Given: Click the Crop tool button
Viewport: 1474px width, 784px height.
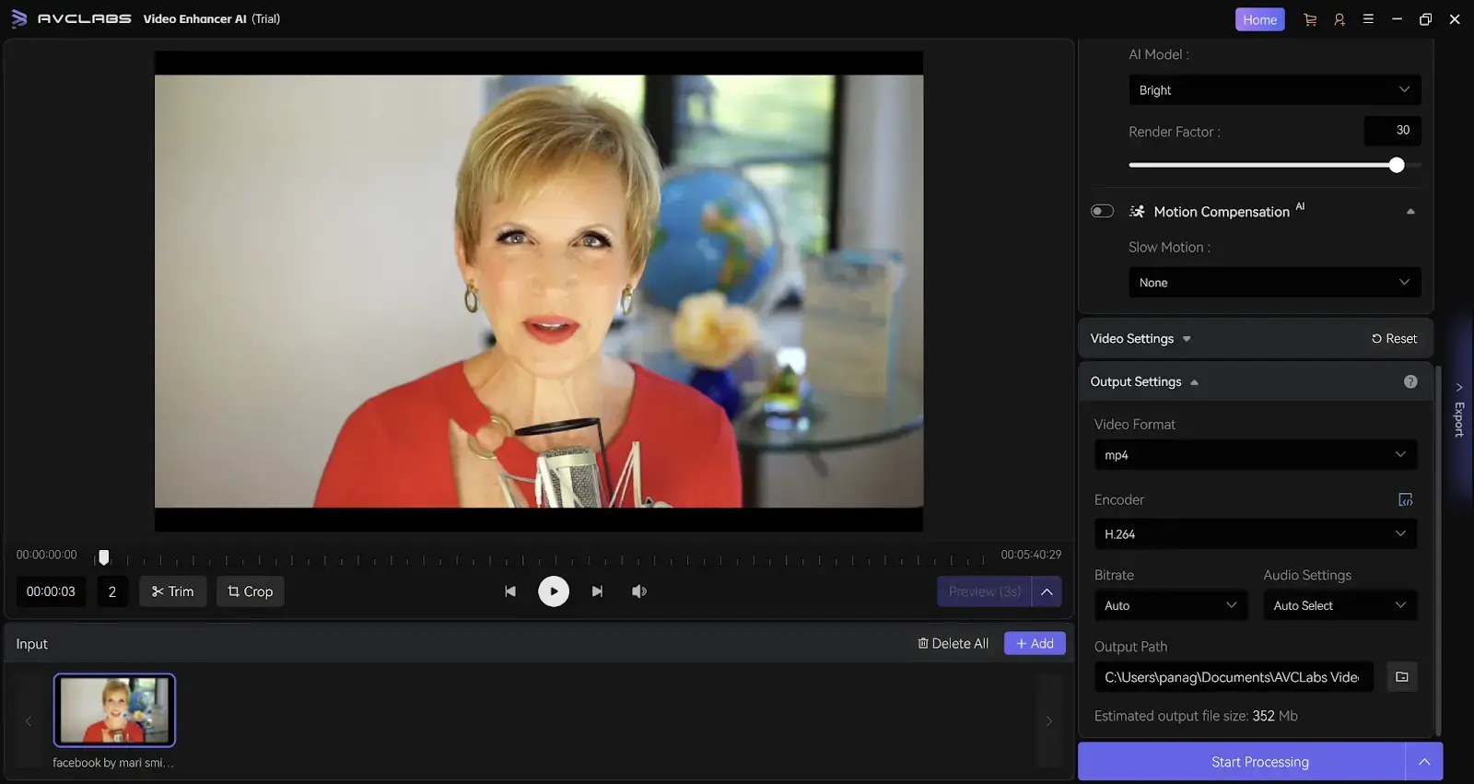Looking at the screenshot, I should click(x=250, y=591).
